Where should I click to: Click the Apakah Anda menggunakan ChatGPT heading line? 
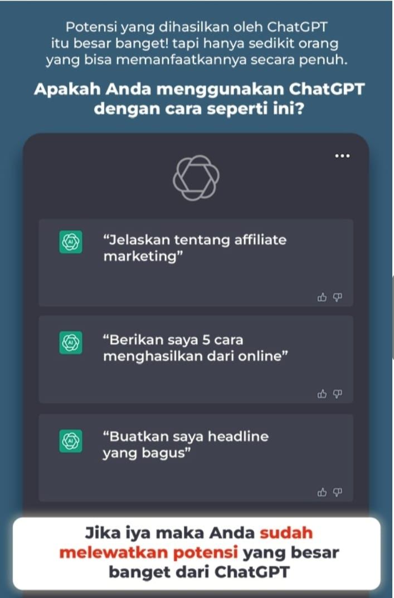click(199, 89)
